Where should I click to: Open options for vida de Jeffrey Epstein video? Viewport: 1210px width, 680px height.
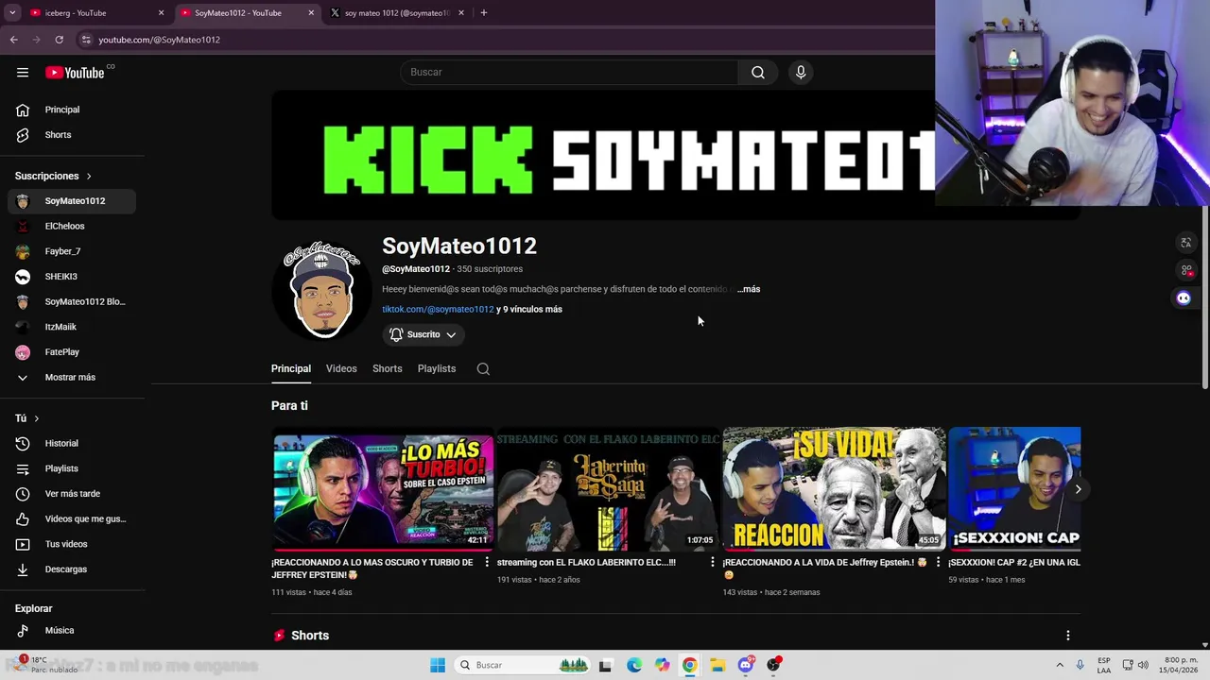pyautogui.click(x=938, y=562)
